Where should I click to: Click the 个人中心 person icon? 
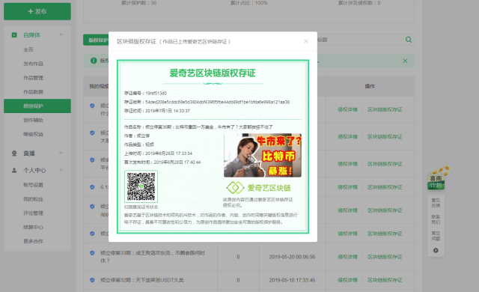pos(14,170)
